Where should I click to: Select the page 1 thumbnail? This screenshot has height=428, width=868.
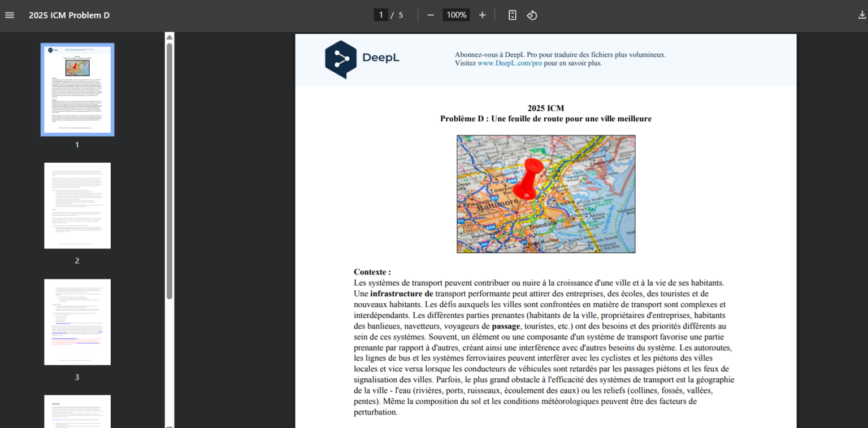[77, 90]
